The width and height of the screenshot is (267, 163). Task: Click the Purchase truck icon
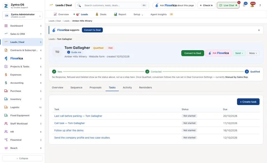click(x=6, y=91)
